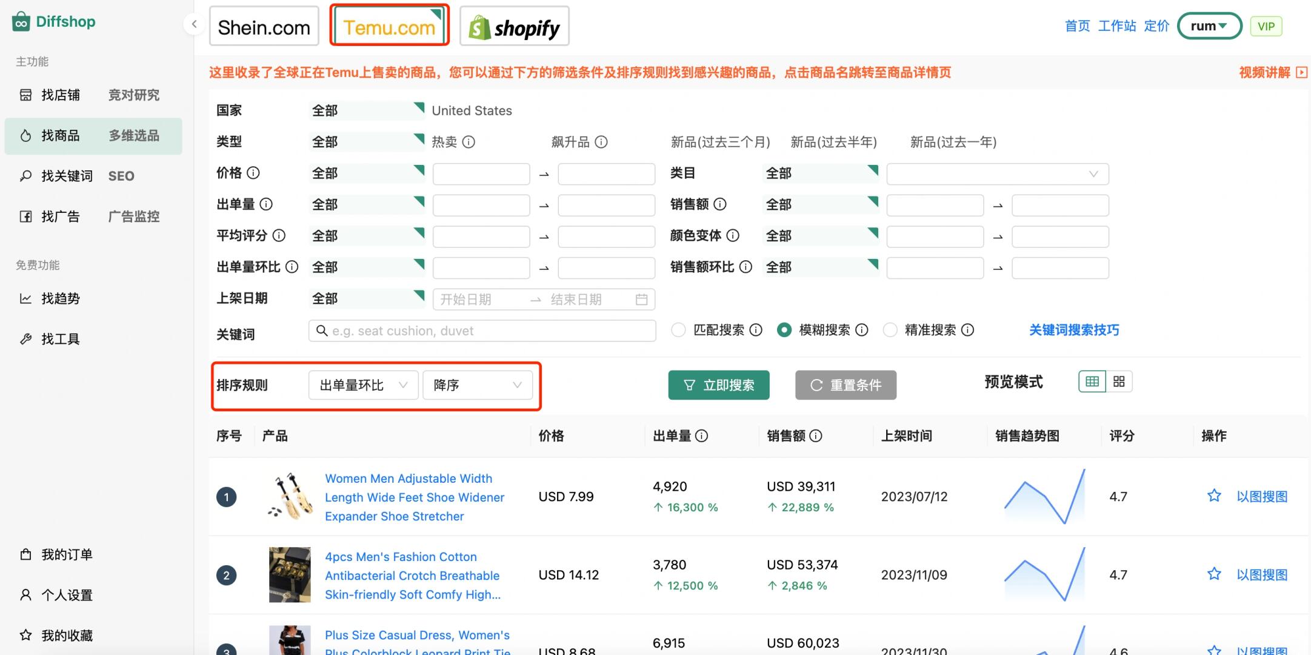Viewport: 1311px width, 655px height.
Task: Favorite the 4pcs Men's Fashion Cotton product star
Action: (x=1214, y=574)
